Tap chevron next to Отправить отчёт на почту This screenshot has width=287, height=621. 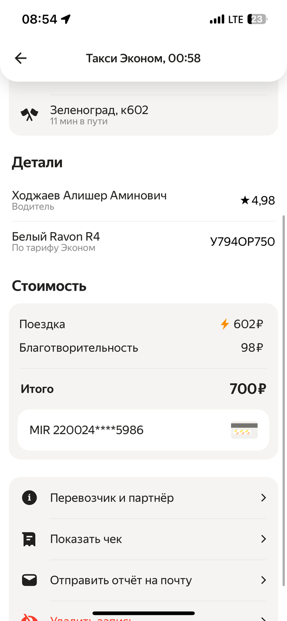(x=264, y=580)
